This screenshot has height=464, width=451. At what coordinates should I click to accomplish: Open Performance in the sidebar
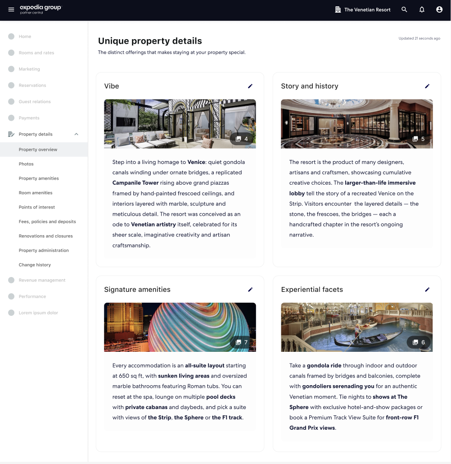point(32,296)
